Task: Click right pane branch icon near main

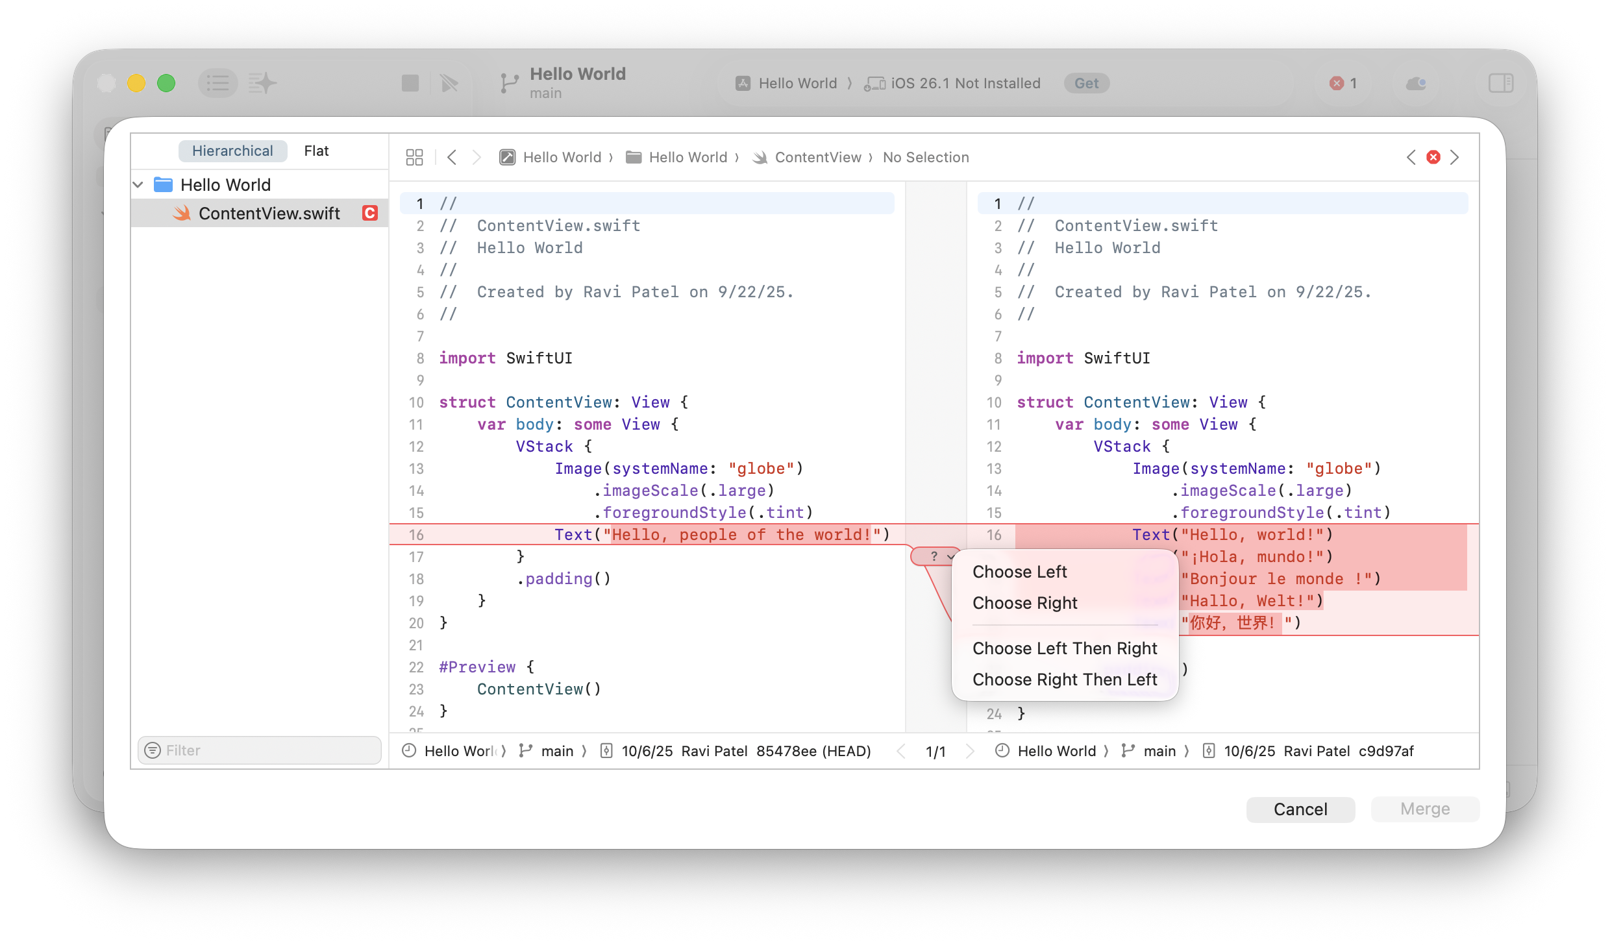Action: click(x=1128, y=751)
